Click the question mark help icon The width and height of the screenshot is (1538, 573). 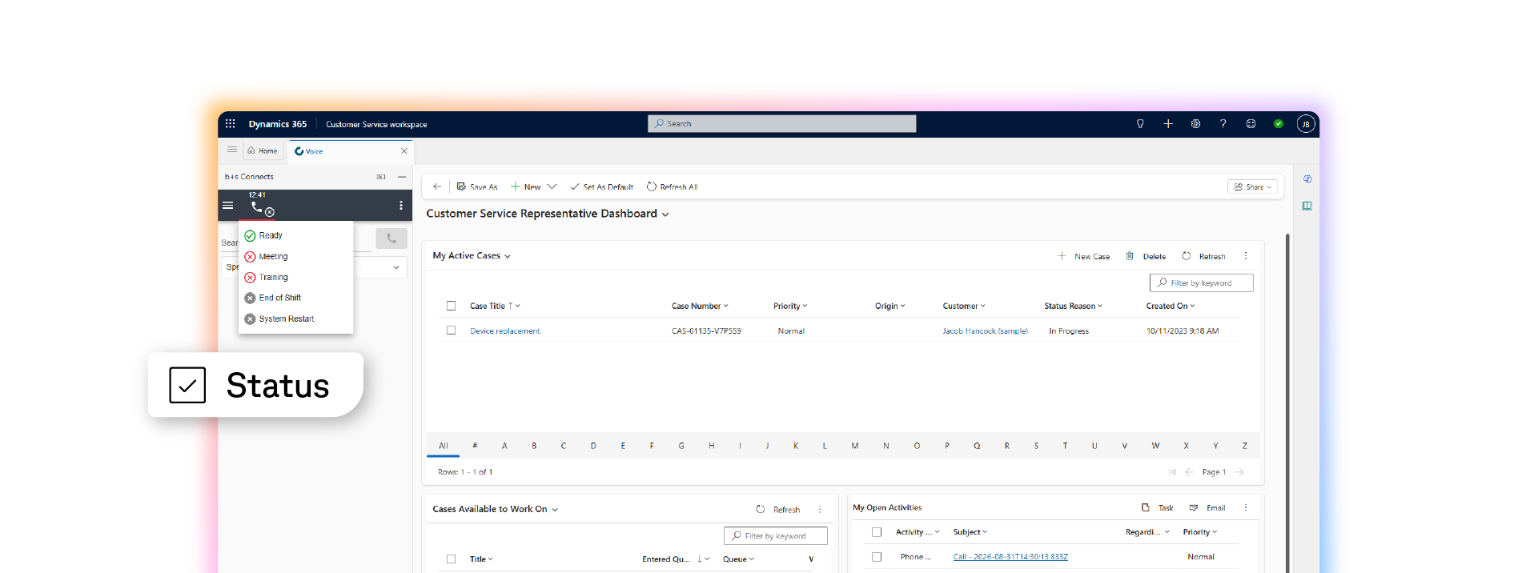1223,124
